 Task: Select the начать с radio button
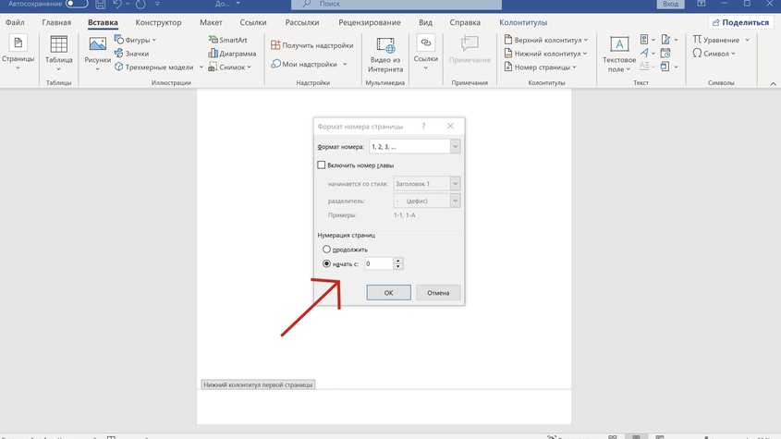click(325, 263)
